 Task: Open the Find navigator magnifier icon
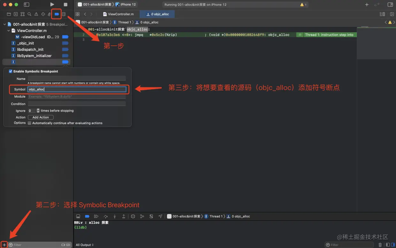click(29, 14)
